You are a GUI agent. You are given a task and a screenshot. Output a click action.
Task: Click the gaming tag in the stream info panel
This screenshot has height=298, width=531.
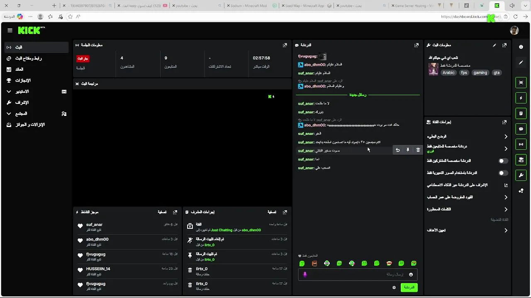[480, 72]
